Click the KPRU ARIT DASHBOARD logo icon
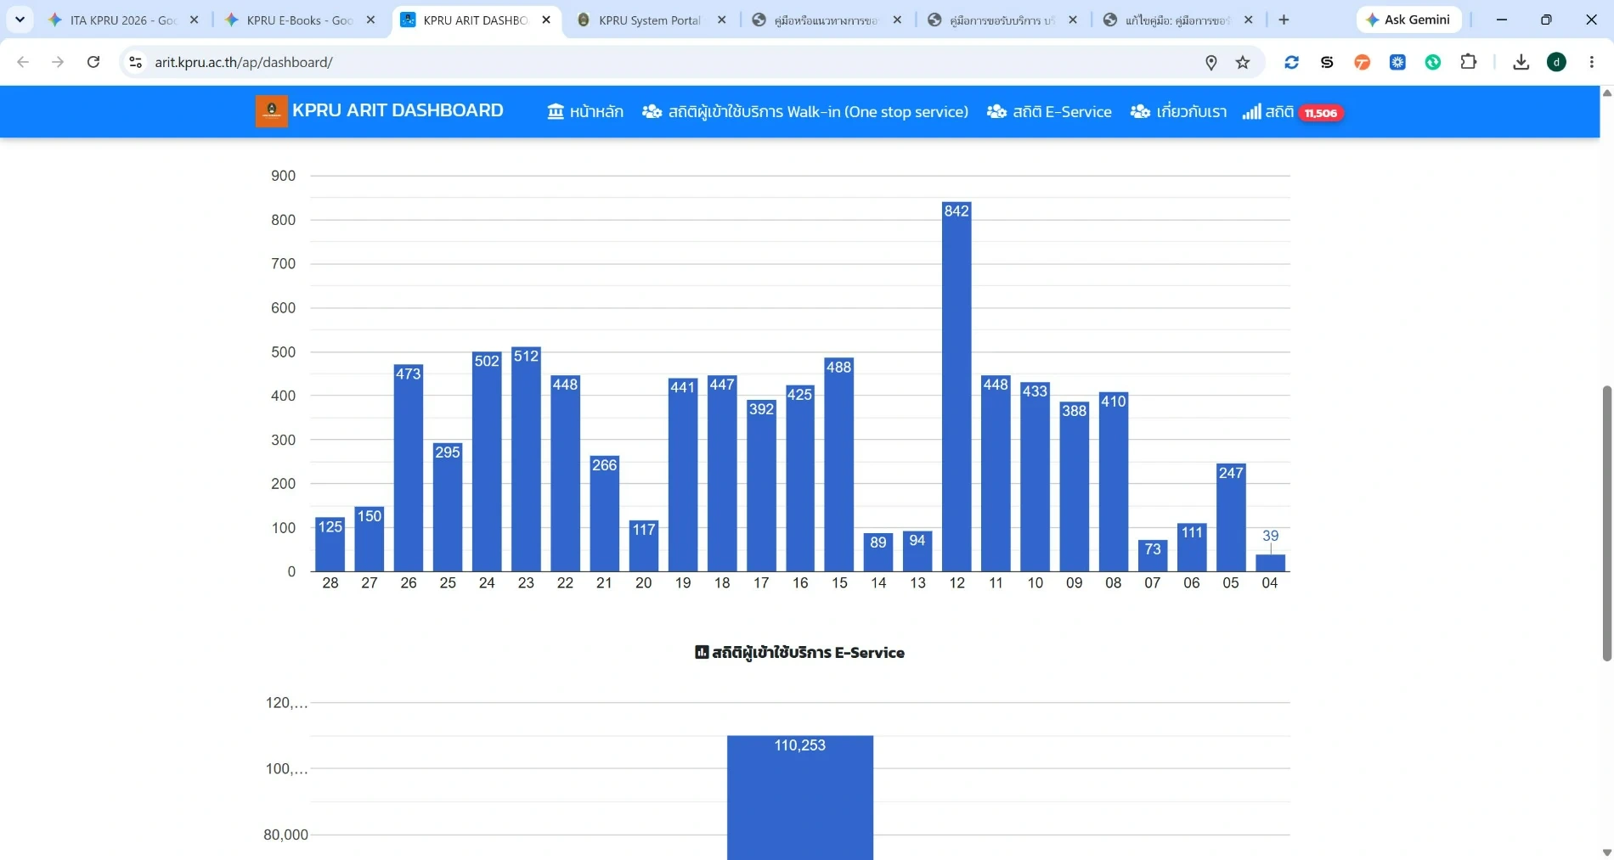Viewport: 1614px width, 860px height. click(x=271, y=111)
